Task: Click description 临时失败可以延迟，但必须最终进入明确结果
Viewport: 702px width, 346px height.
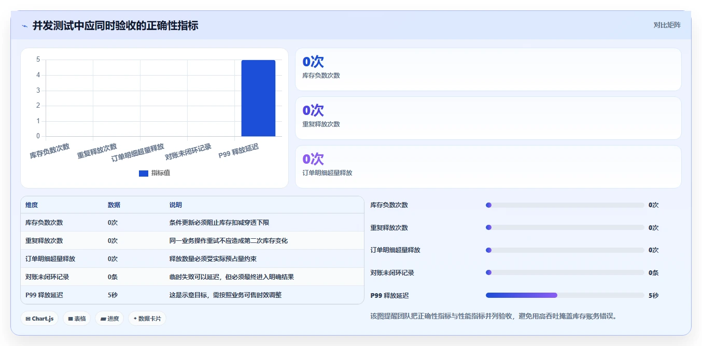Action: click(232, 277)
